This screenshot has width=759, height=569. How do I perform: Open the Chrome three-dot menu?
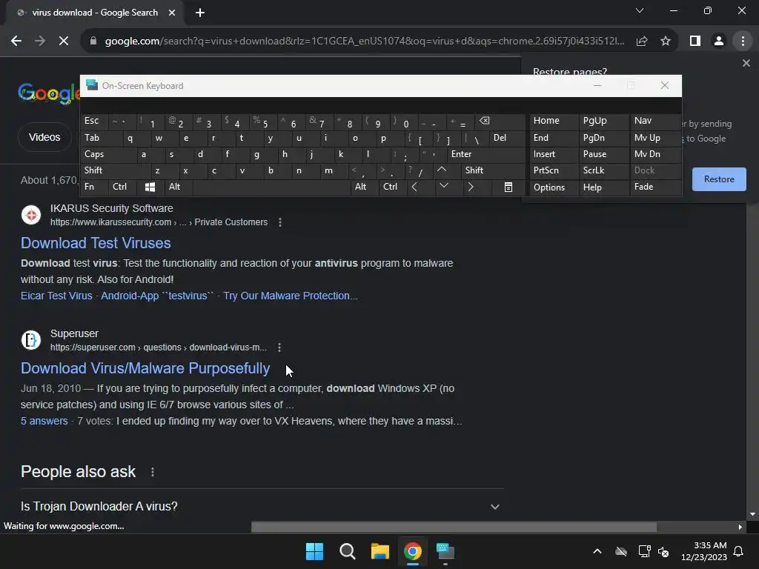(743, 41)
